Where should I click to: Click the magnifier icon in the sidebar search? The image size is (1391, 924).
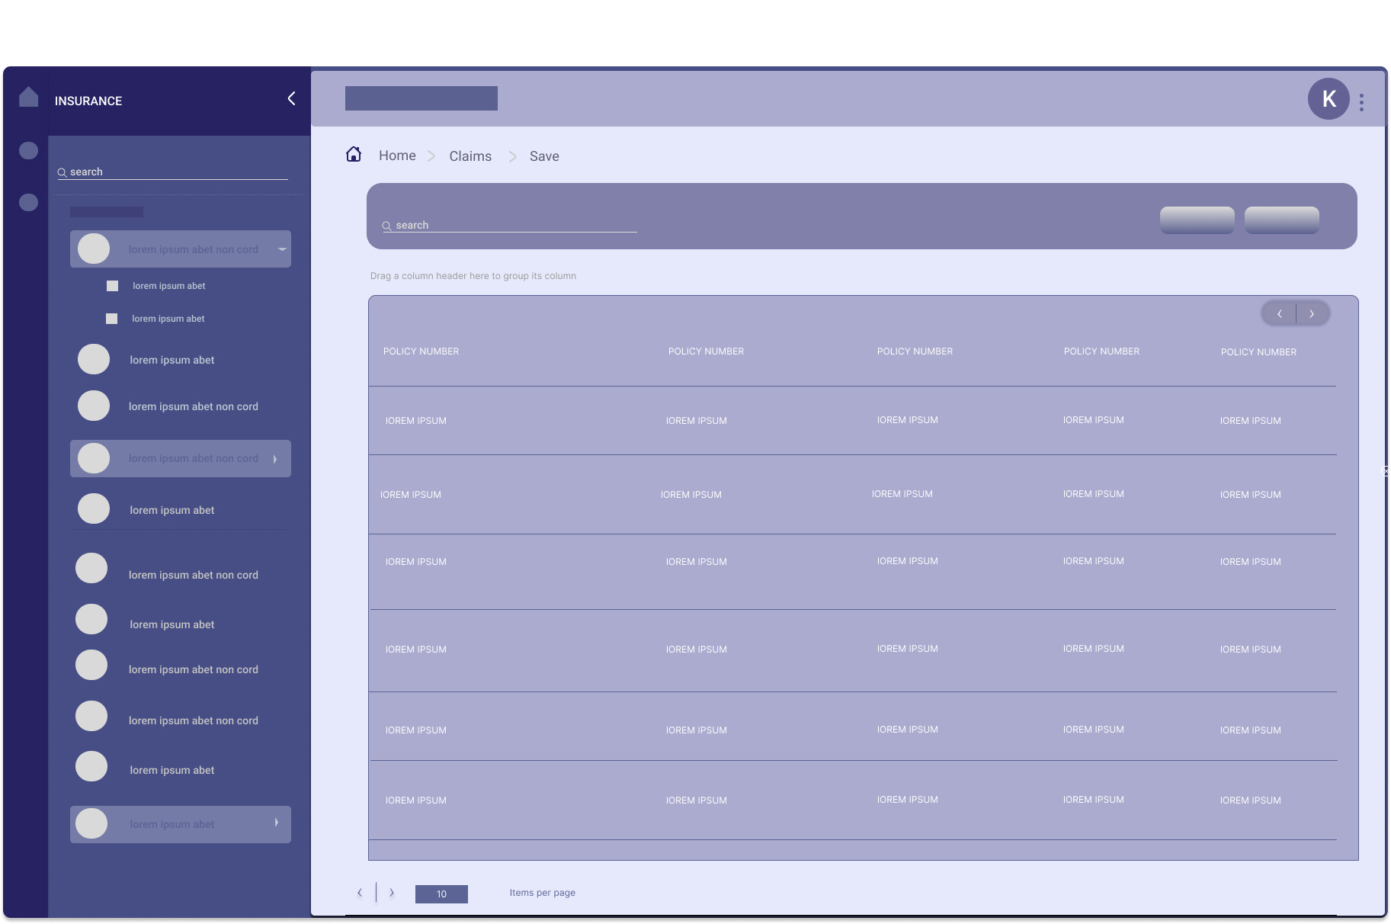(62, 172)
